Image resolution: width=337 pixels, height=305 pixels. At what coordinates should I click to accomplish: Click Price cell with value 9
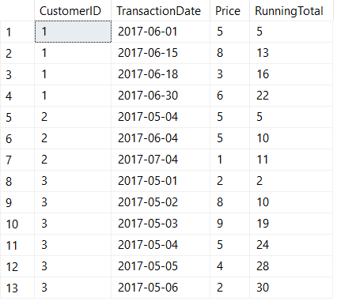point(229,224)
